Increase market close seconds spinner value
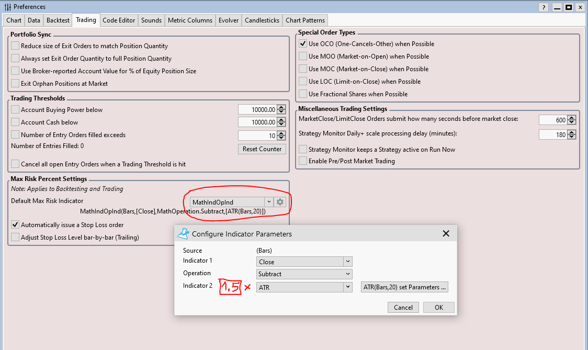588x350 pixels. pyautogui.click(x=572, y=118)
